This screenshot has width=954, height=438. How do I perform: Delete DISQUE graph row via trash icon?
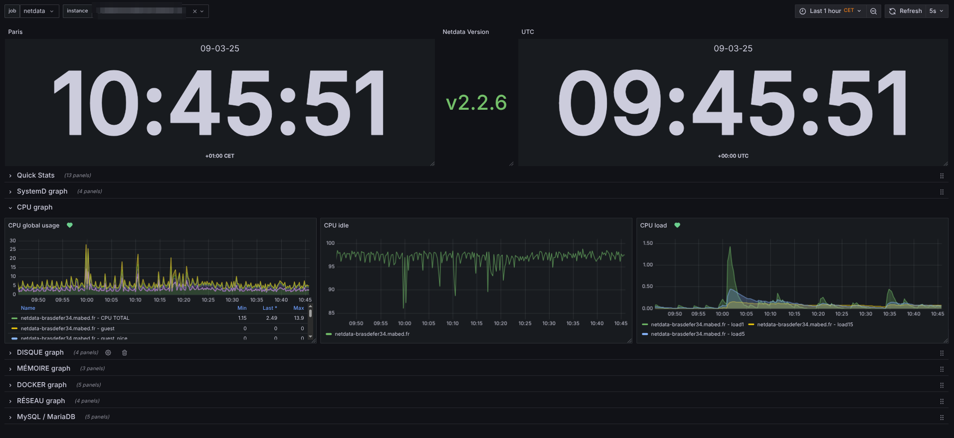click(x=125, y=353)
